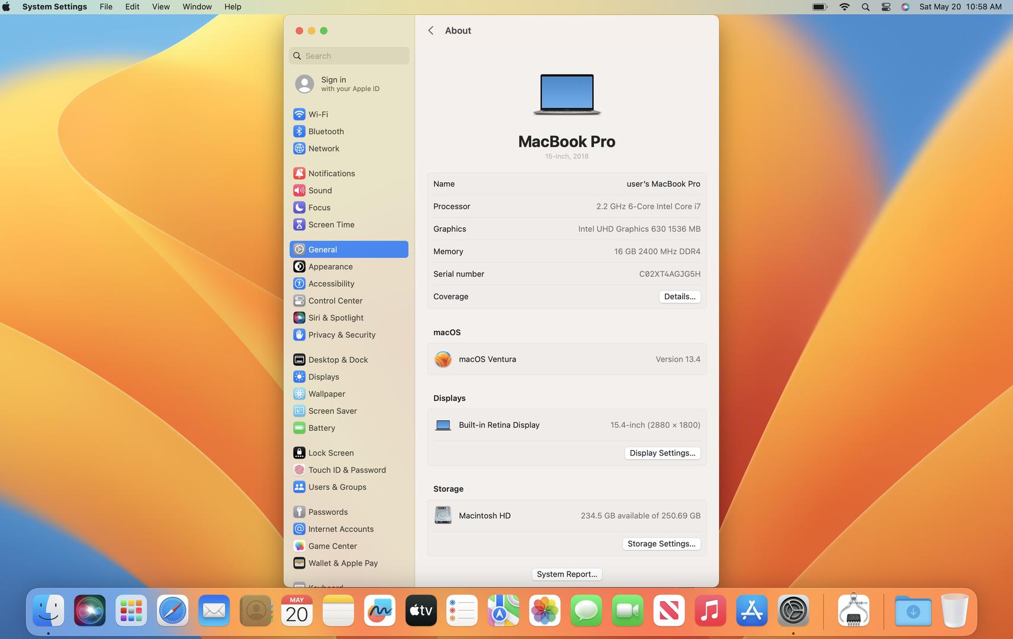
Task: Open Sound settings in sidebar
Action: pyautogui.click(x=349, y=191)
